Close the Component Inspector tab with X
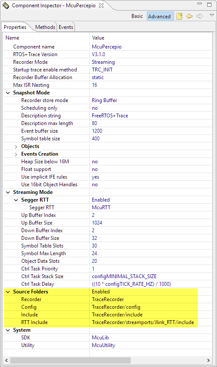217x367 pixels. pos(101,6)
